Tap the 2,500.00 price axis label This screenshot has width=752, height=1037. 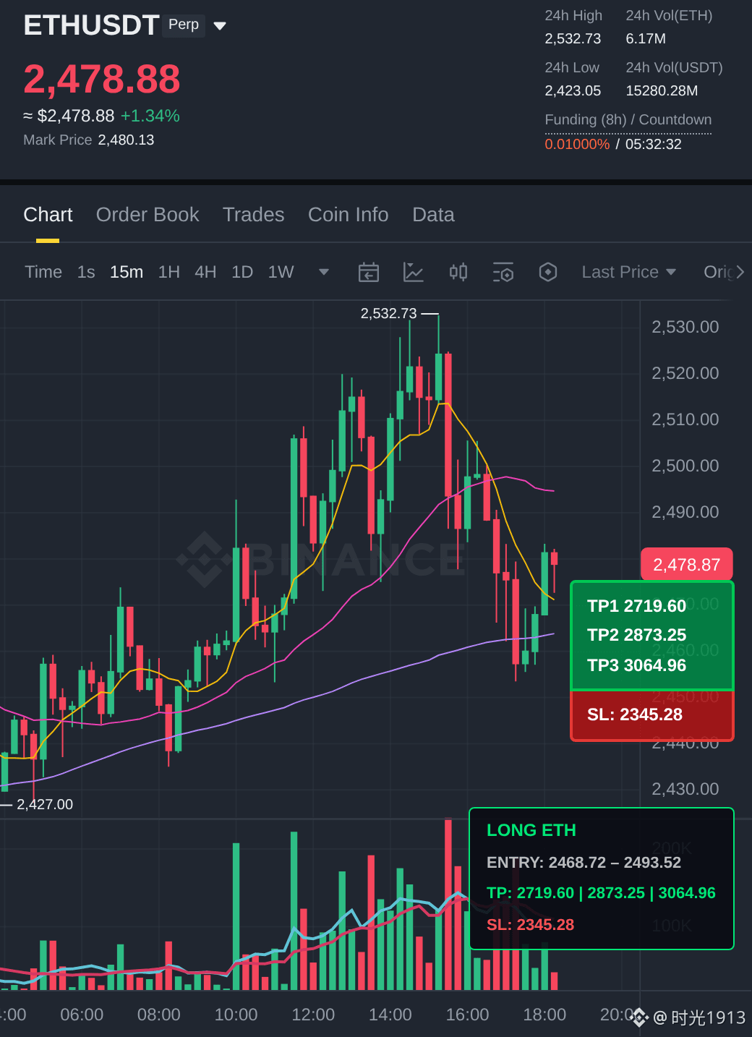click(685, 466)
